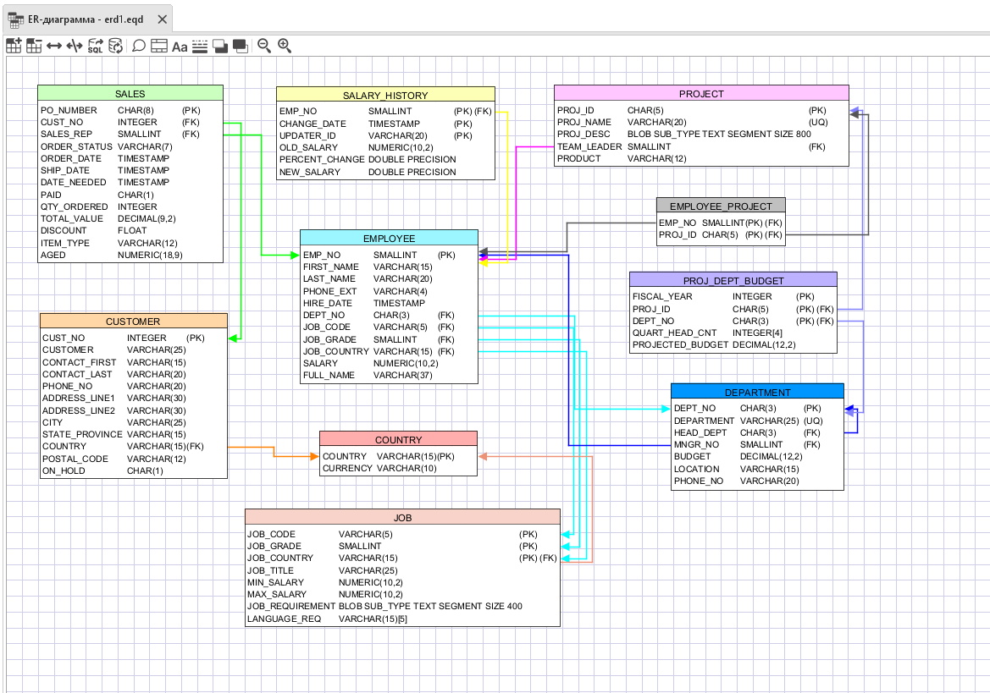Close the erd1.eqd diagram tab
Screen dimensions: 990x693
click(x=163, y=19)
